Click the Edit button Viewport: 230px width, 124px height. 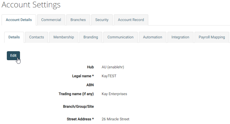(x=13, y=55)
